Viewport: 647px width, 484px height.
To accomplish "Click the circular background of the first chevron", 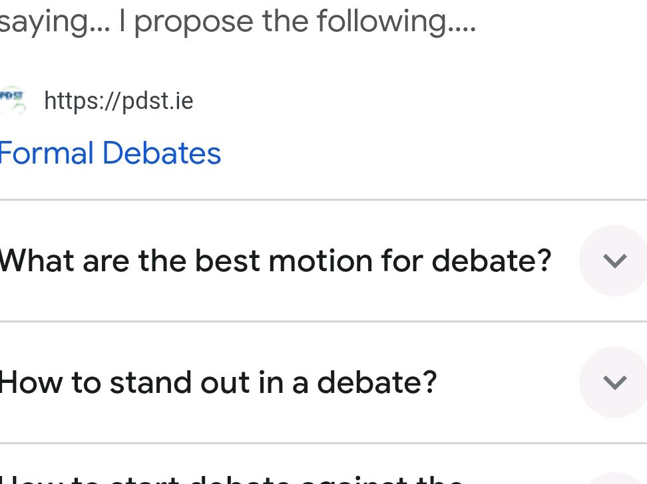I will [613, 261].
